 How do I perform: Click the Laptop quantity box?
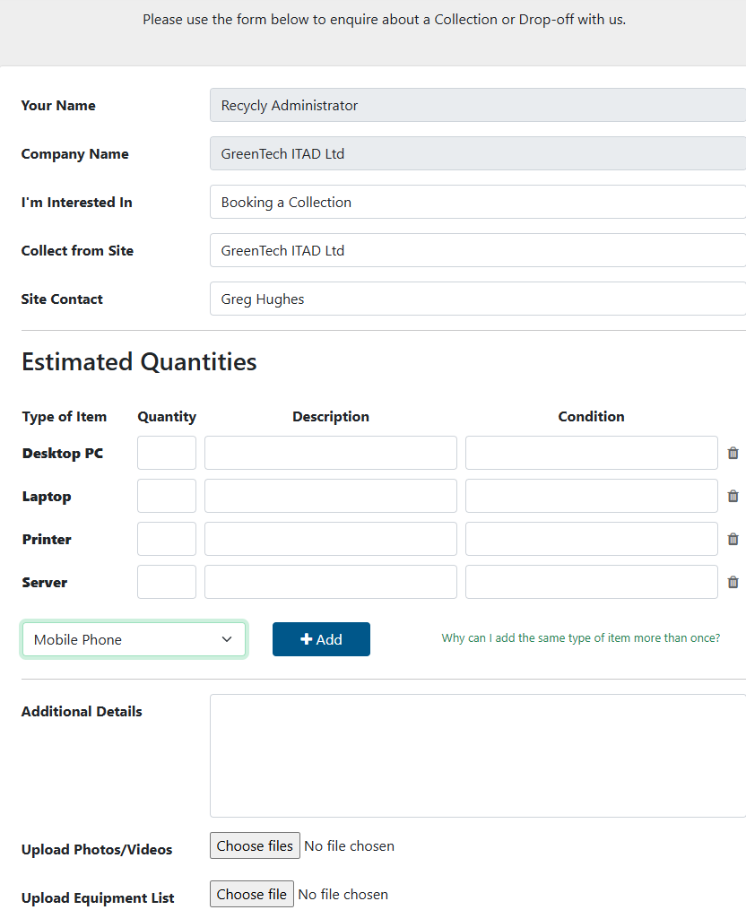[x=167, y=497]
